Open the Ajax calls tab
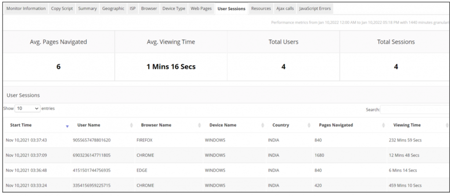Screen dimensions: 450x196 (x=285, y=9)
